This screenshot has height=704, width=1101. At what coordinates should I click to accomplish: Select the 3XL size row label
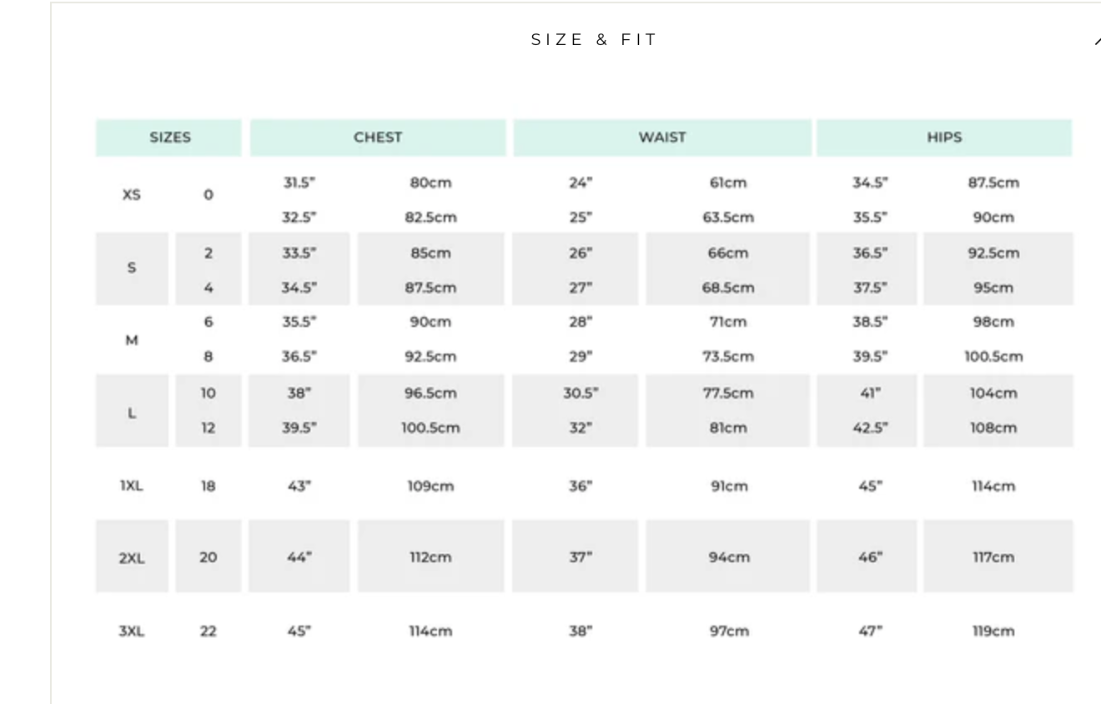point(132,631)
